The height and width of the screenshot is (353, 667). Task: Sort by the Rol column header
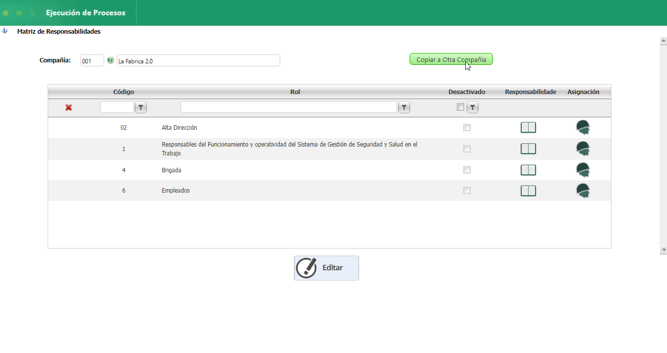[295, 92]
